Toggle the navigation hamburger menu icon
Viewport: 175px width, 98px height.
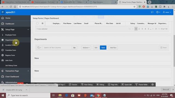point(3,12)
